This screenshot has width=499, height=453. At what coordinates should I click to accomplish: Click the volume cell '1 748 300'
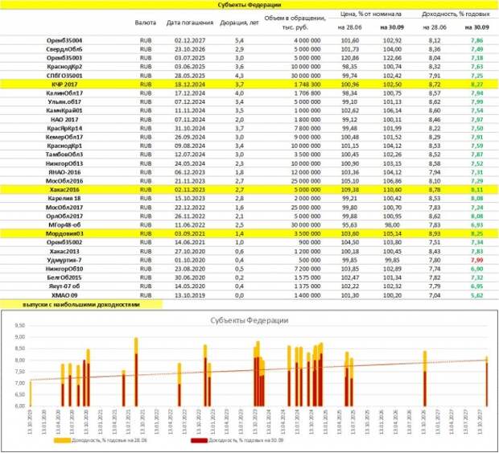(306, 84)
